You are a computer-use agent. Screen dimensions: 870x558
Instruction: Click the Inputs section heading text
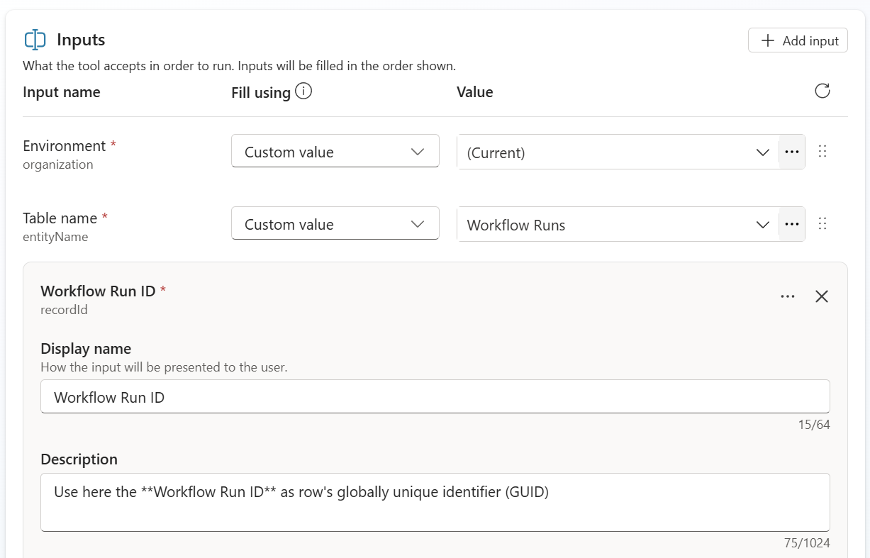point(81,40)
